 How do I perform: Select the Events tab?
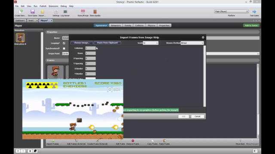click(x=128, y=26)
